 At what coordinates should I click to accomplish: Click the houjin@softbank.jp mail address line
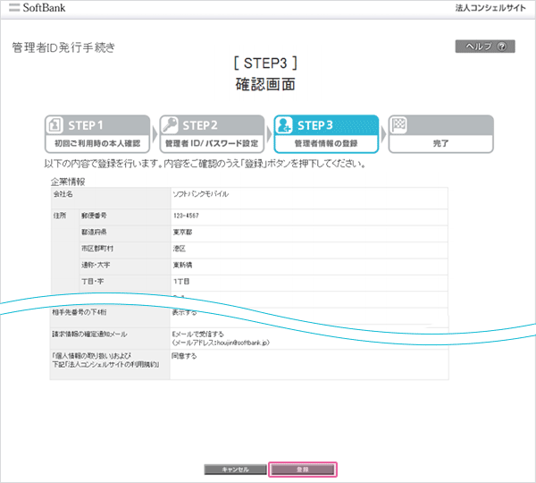pyautogui.click(x=221, y=343)
